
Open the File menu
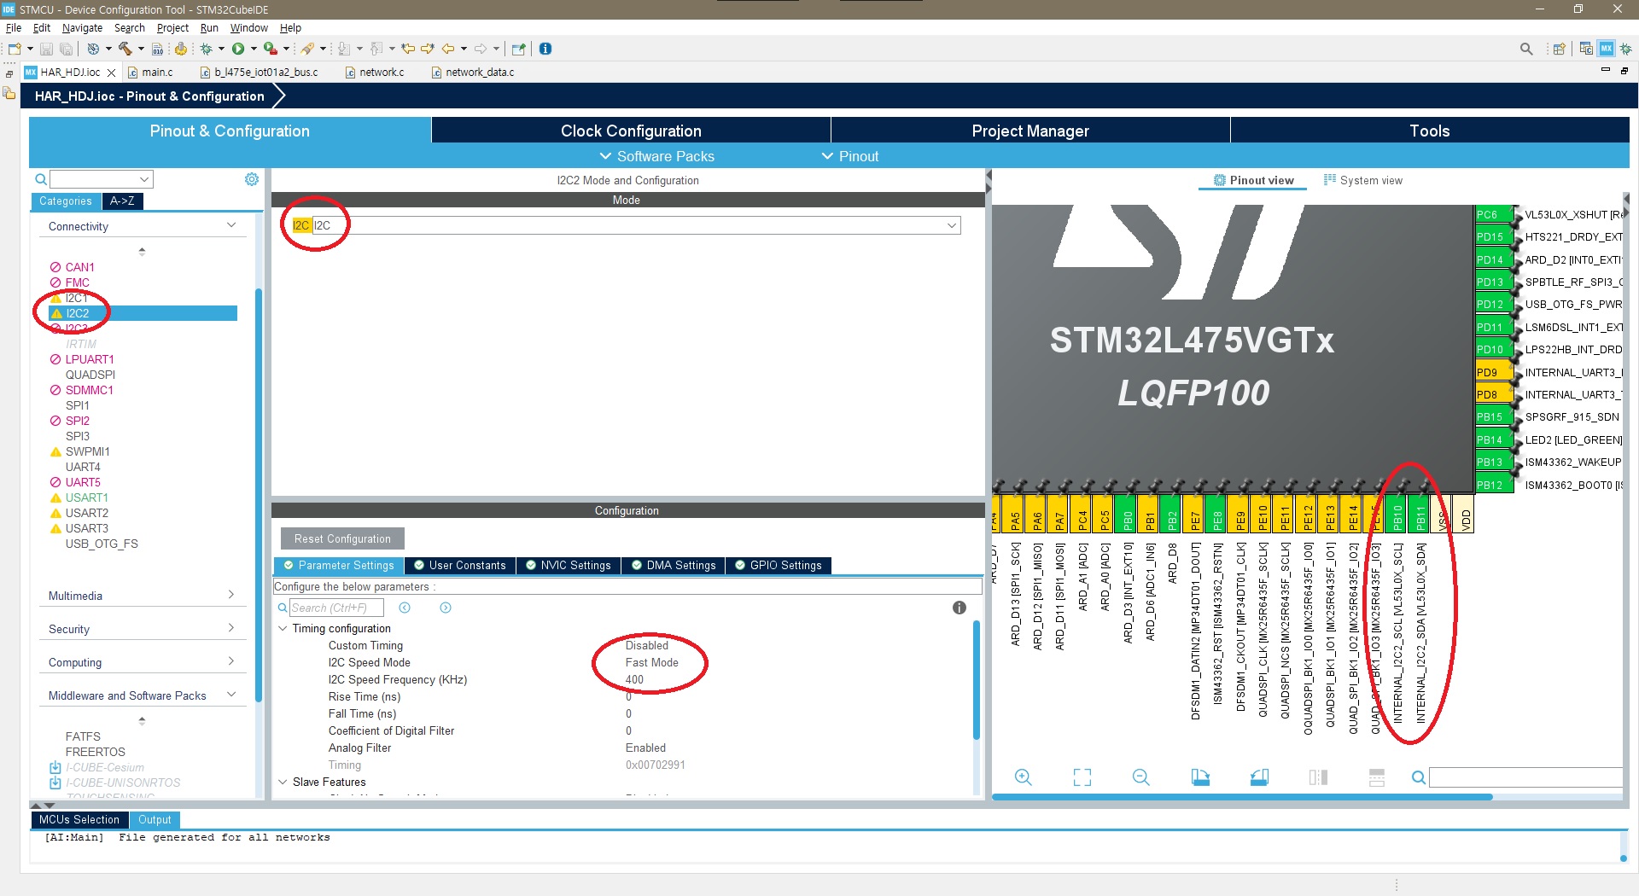pos(14,28)
